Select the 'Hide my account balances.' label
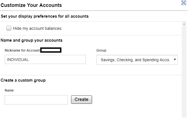195x126 pixels. (37, 28)
